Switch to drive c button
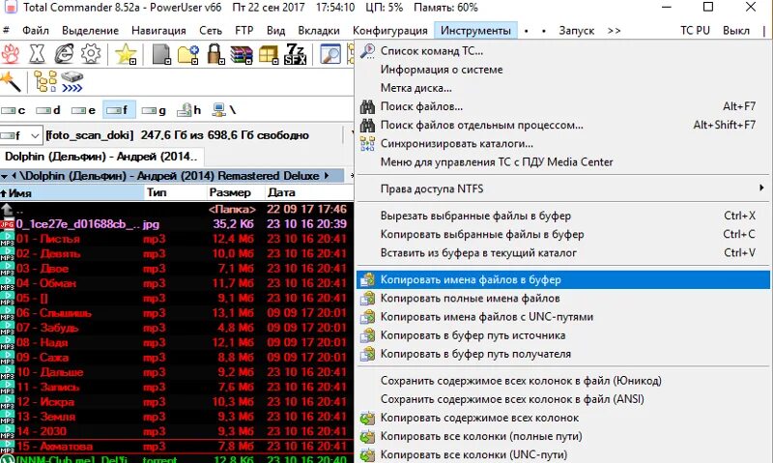This screenshot has height=463, width=773. click(x=14, y=110)
